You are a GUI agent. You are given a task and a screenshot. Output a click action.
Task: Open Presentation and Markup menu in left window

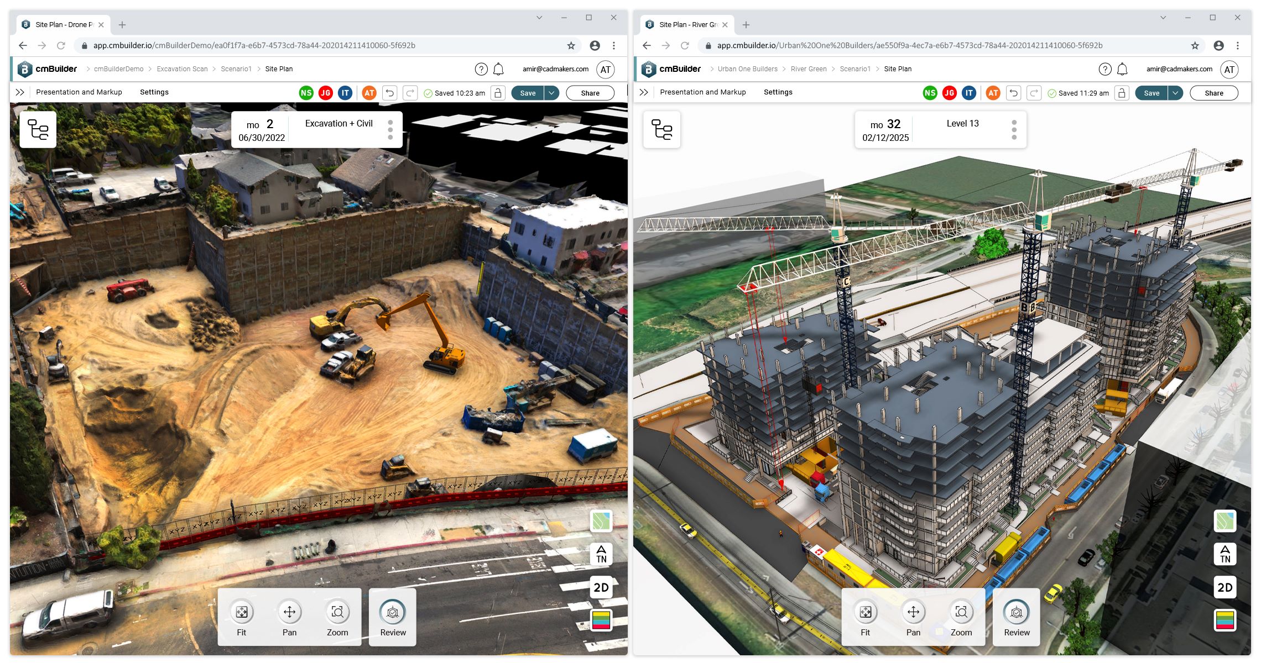tap(79, 92)
